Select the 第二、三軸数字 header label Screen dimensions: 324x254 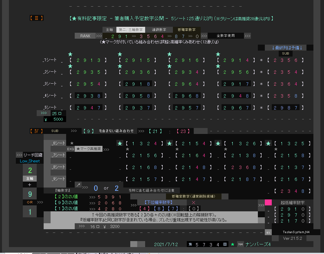point(131,30)
